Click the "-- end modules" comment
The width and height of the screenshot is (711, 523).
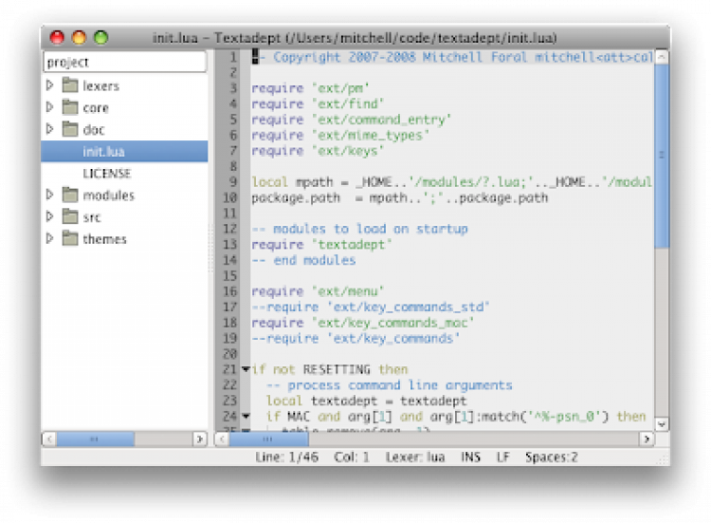pyautogui.click(x=303, y=260)
